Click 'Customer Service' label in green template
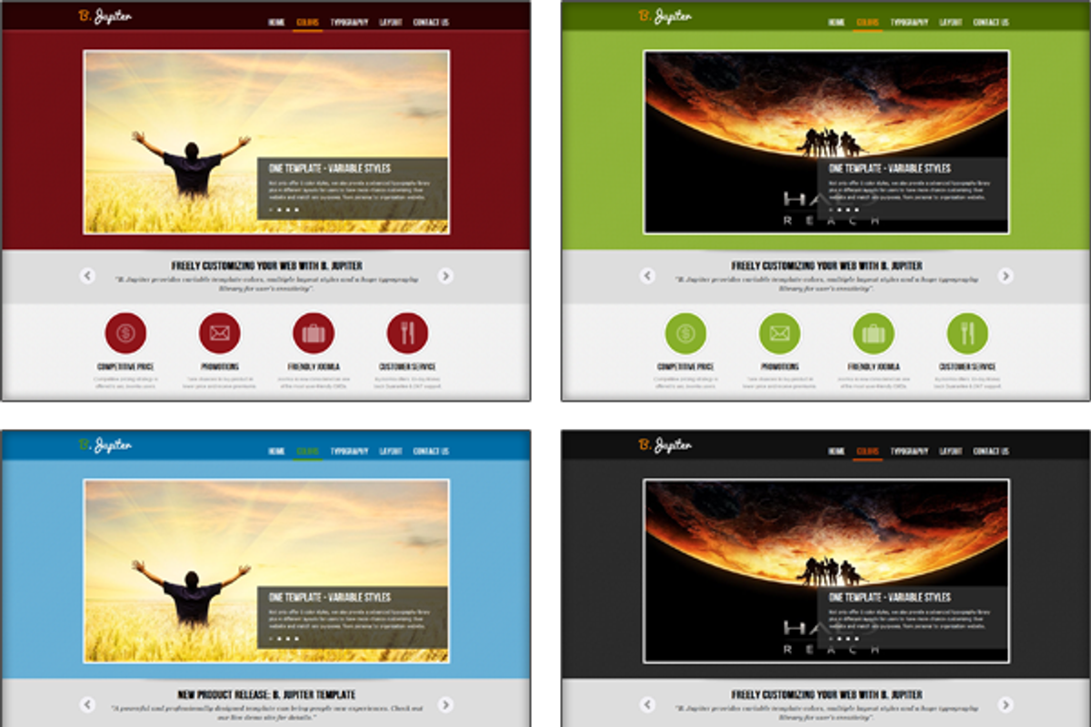The image size is (1091, 727). pos(967,367)
